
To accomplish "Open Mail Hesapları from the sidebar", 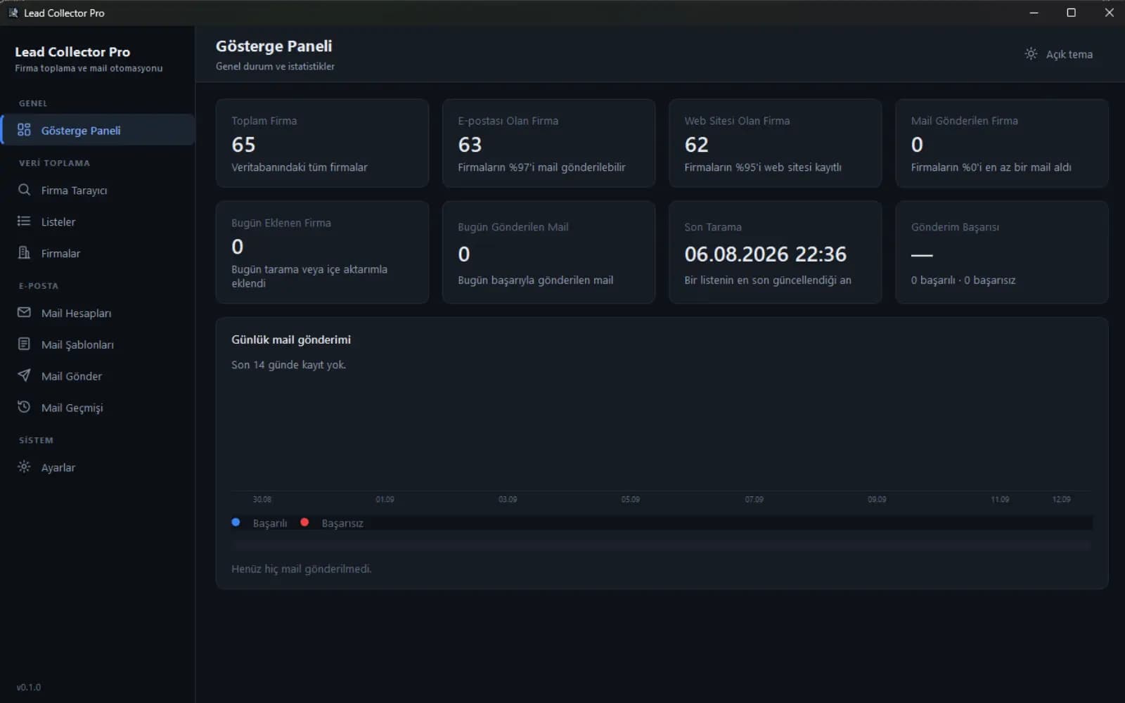I will pos(98,313).
